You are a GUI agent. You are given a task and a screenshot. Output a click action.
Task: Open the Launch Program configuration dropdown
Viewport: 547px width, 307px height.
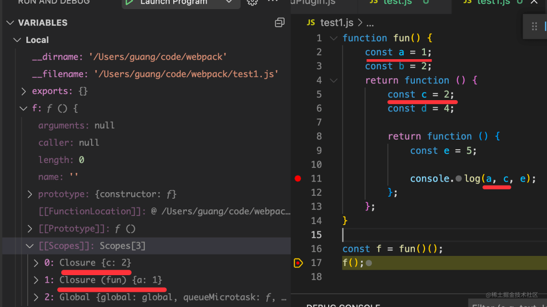pos(229,2)
